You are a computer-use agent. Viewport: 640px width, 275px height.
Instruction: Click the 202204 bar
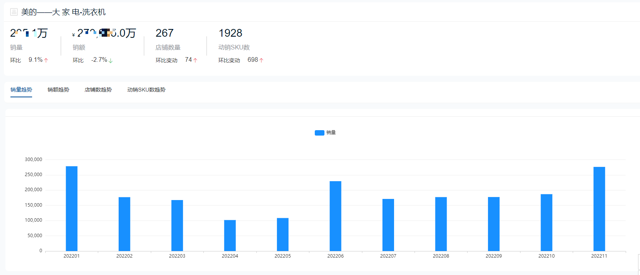[x=230, y=236]
